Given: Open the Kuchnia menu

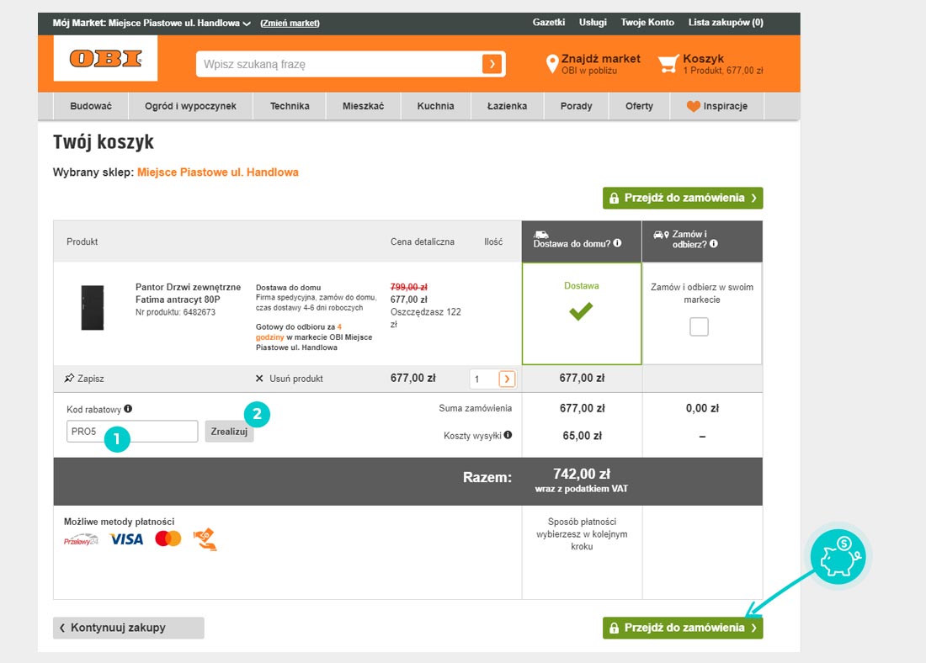Looking at the screenshot, I should tap(436, 106).
